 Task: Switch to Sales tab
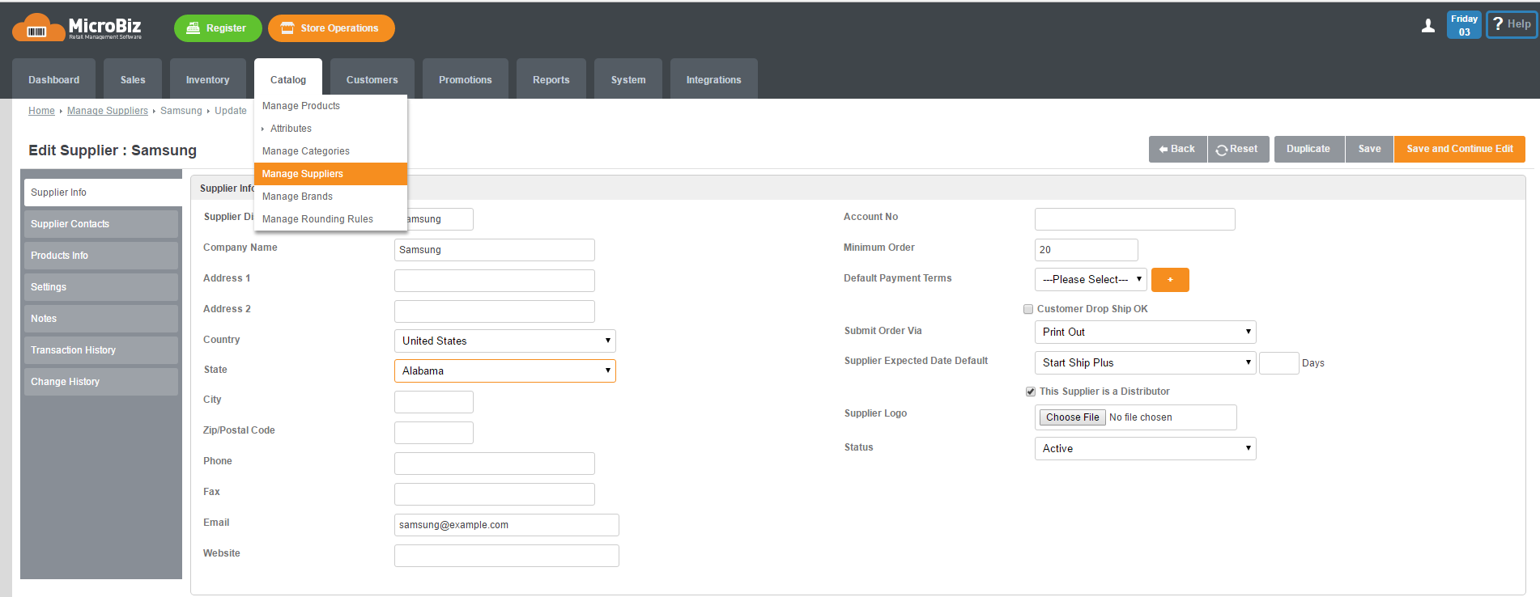tap(133, 79)
